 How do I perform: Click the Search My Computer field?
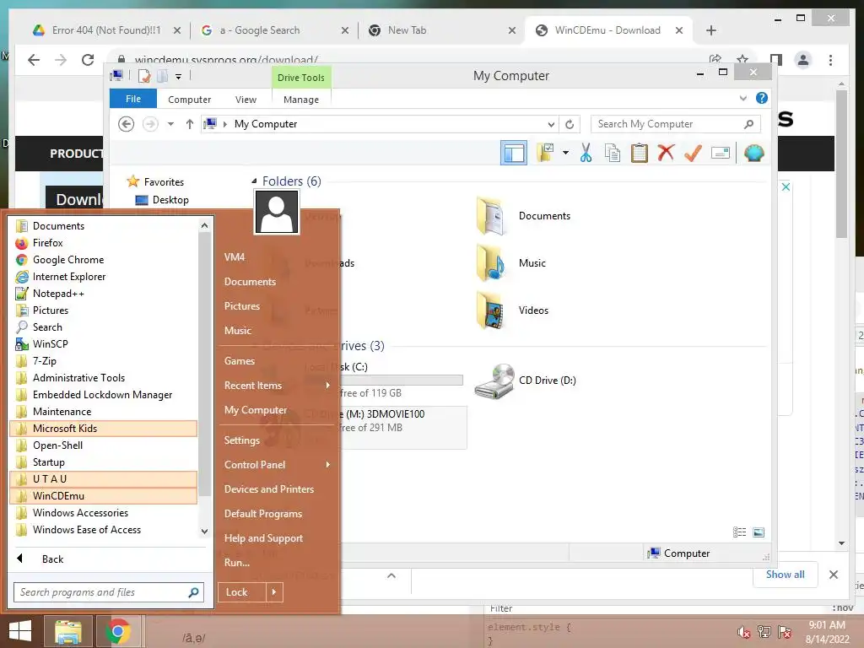(676, 124)
